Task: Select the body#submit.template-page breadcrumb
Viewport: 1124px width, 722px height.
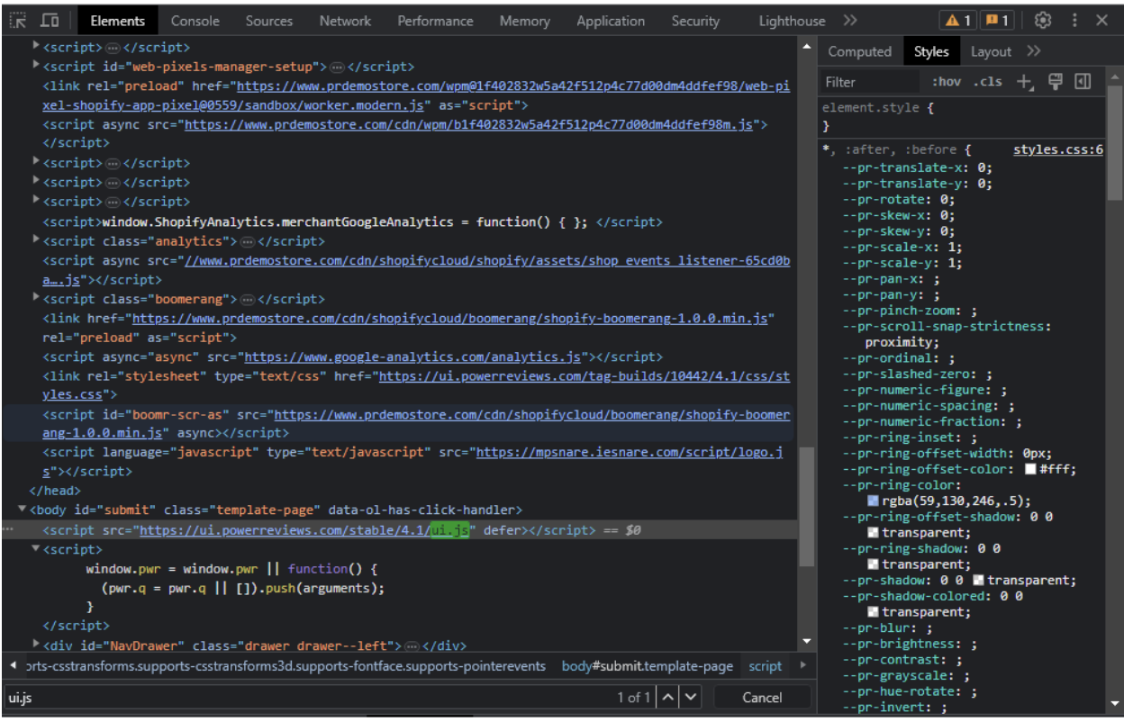Action: coord(648,666)
